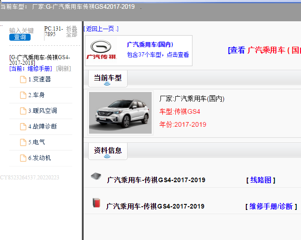The image size is (301, 240).
Task: Click the document icon beside 2.车身
Action: [x=23, y=95]
